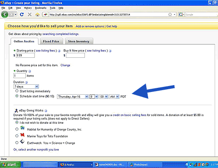Select Marine Toys for Tots radio button
The height and width of the screenshot is (168, 218).
[17, 136]
